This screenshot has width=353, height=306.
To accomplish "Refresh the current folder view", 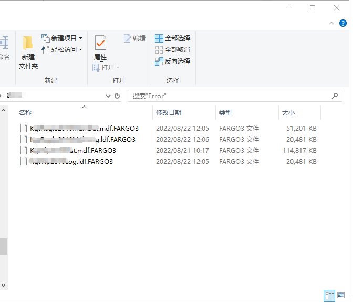I will tap(117, 96).
